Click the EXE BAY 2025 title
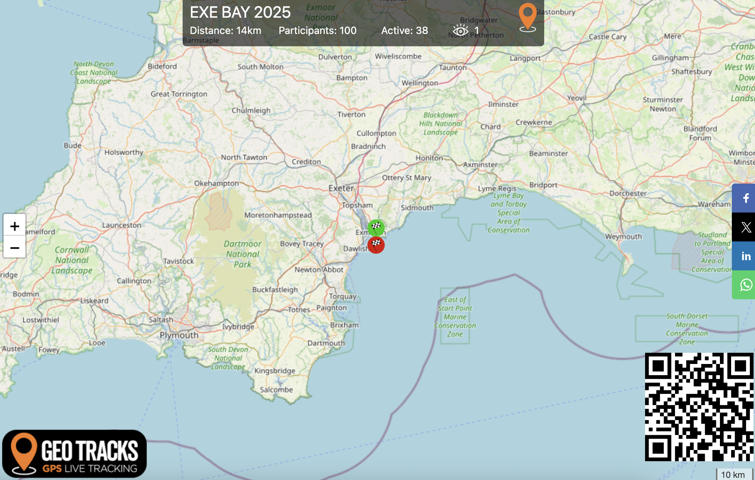The width and height of the screenshot is (755, 480). point(240,12)
